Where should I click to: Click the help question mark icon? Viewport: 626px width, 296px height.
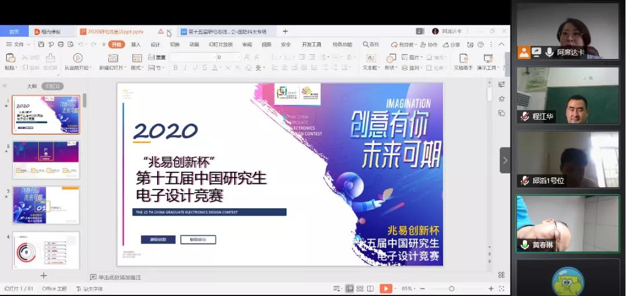[481, 44]
